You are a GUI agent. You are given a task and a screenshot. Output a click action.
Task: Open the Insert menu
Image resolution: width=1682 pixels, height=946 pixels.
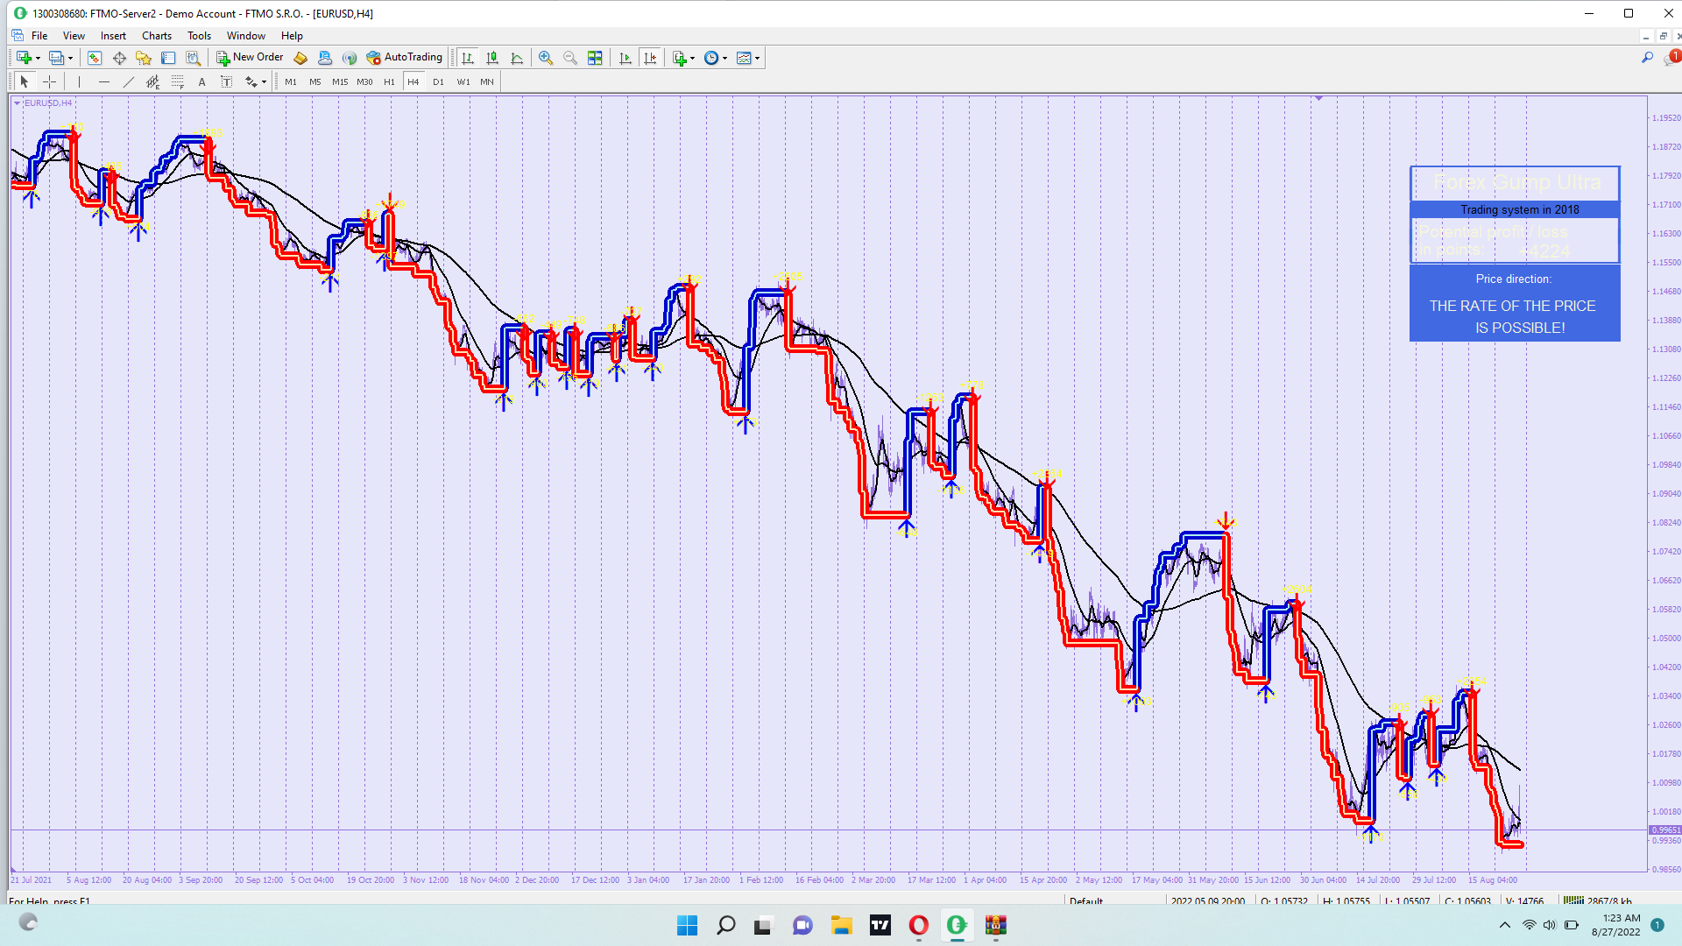(113, 36)
